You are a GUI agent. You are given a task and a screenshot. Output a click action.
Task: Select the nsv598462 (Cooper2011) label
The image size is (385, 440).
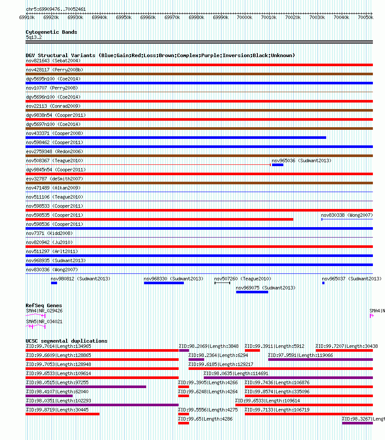(55, 142)
